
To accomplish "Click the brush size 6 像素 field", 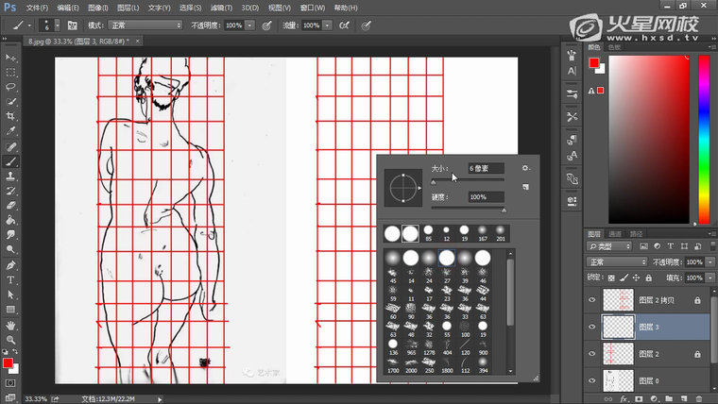I will (485, 168).
